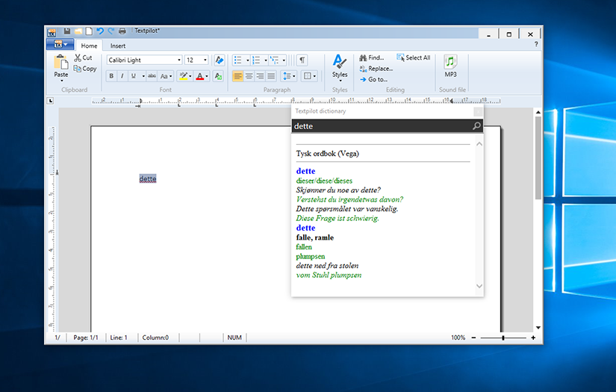616x392 pixels.
Task: Expand the Paste options arrow
Action: (61, 81)
